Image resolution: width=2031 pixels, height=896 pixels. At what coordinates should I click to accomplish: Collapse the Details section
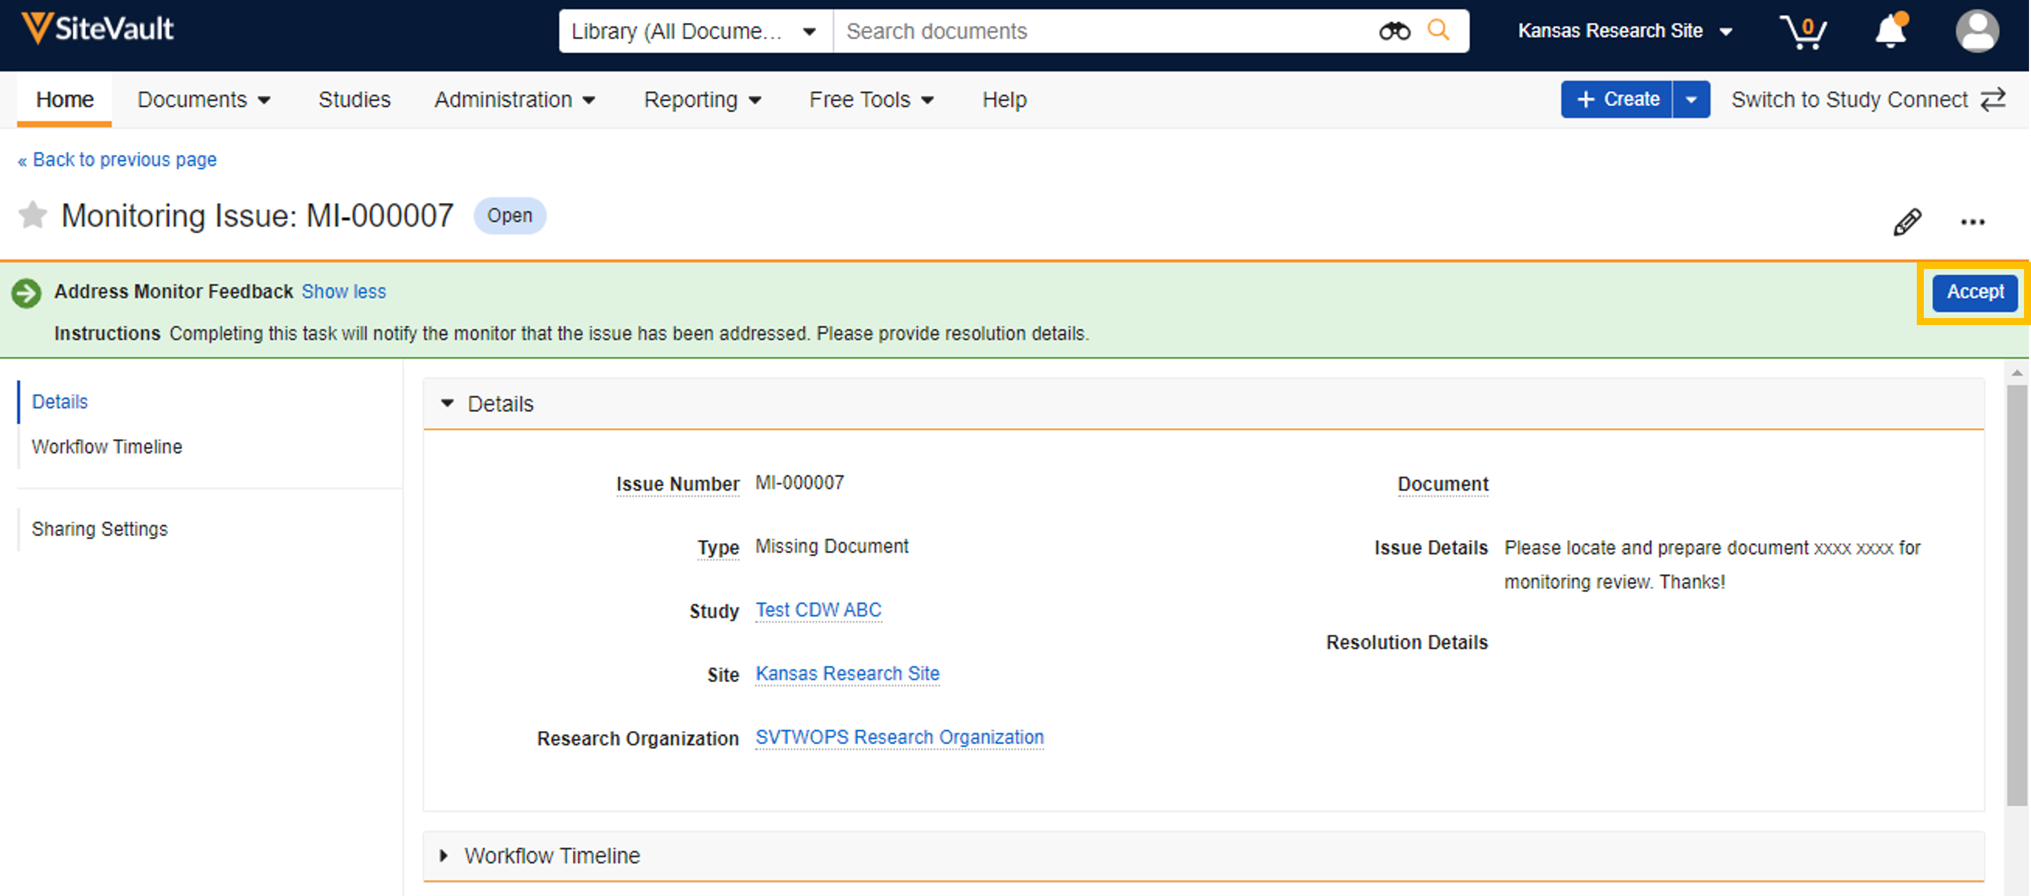click(x=447, y=404)
